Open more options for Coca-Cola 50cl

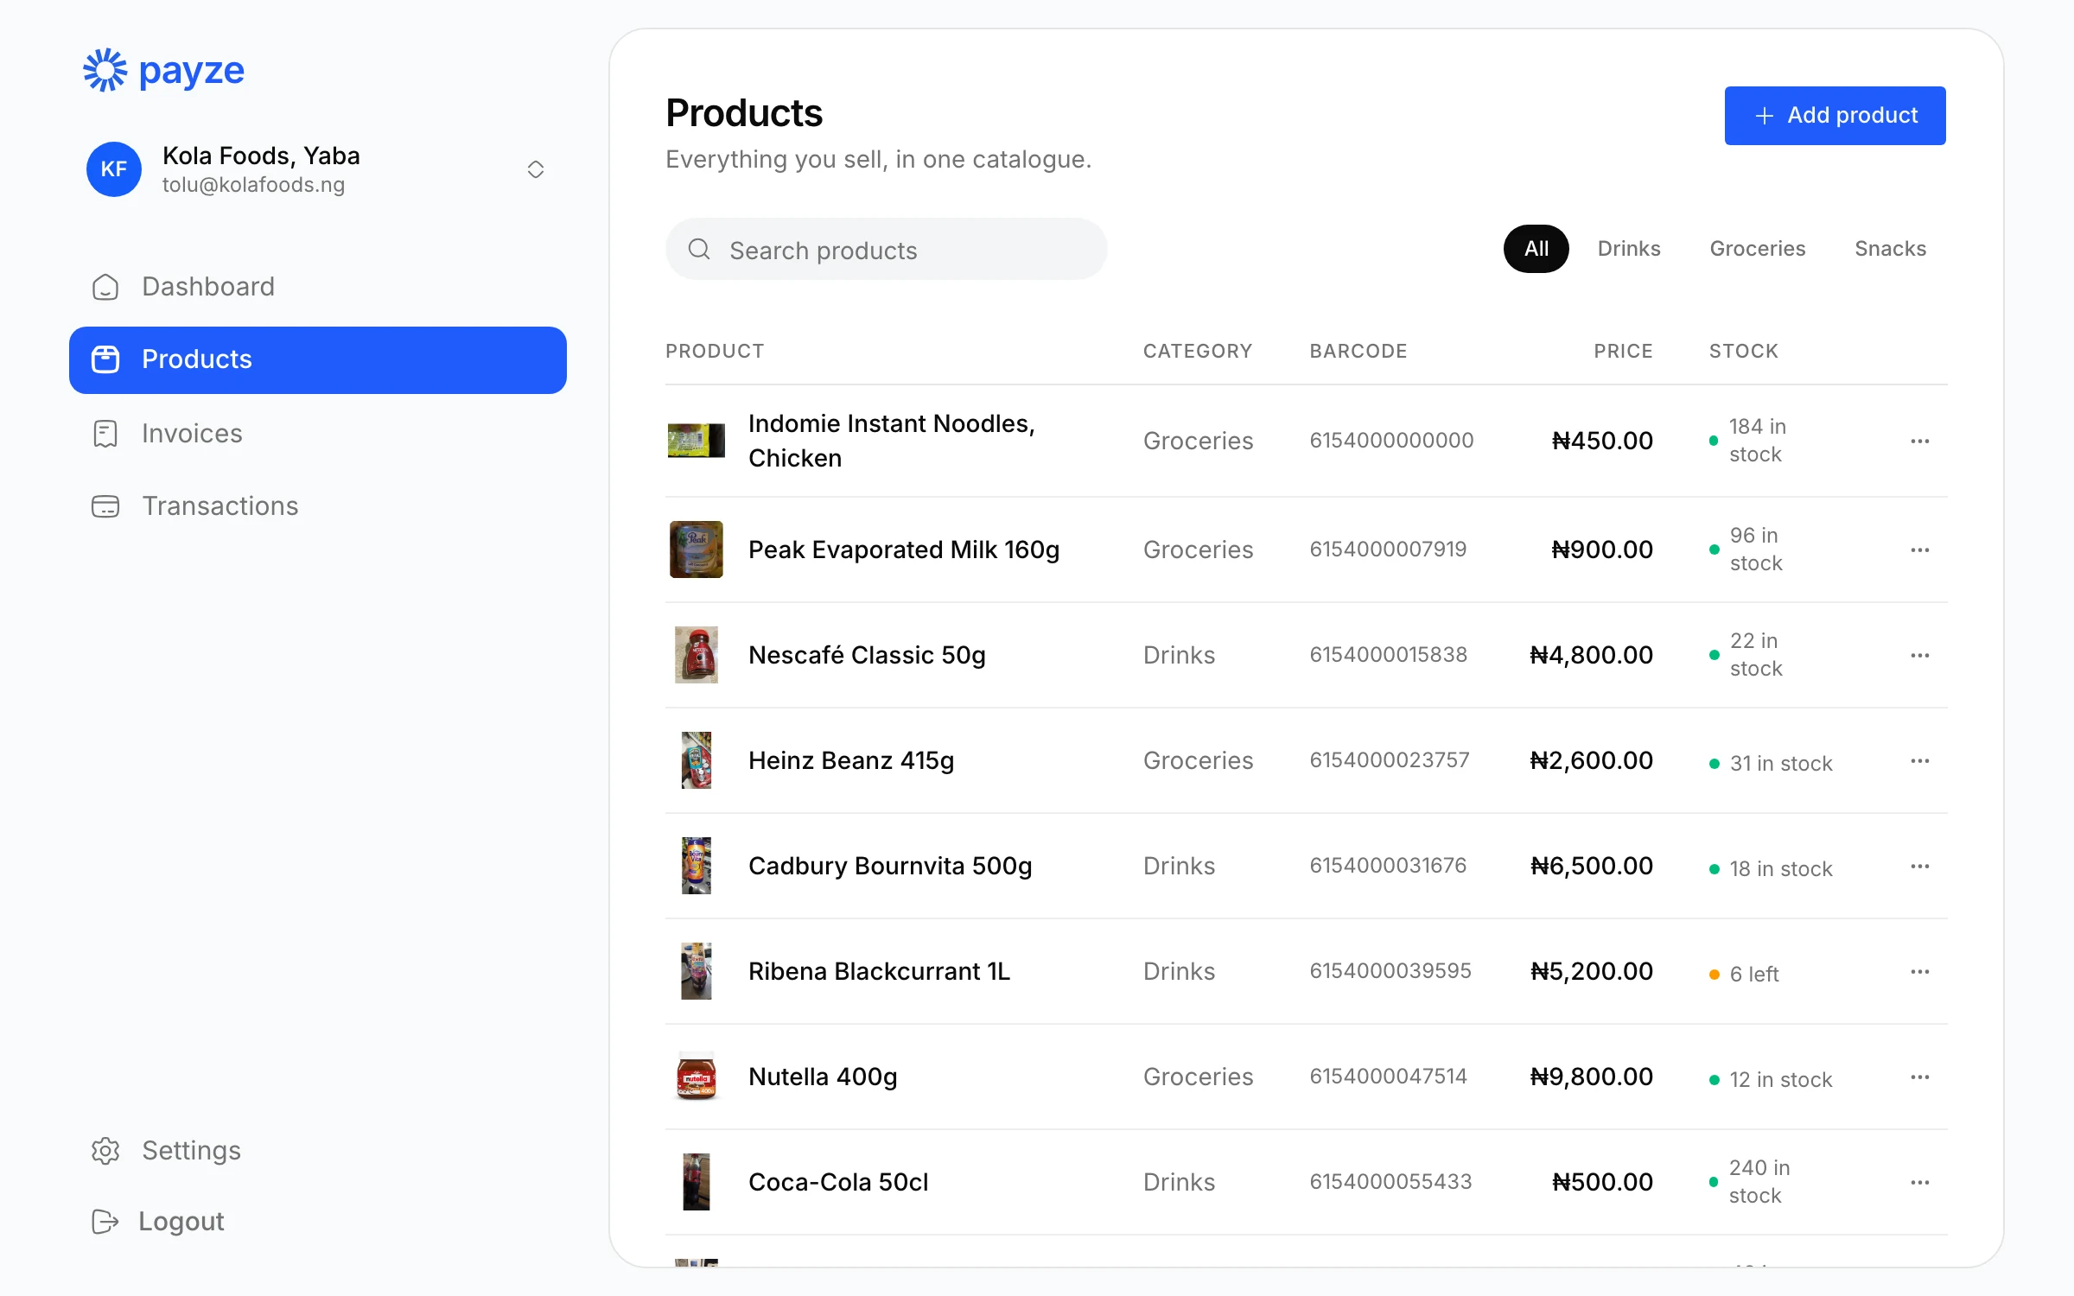(1920, 1183)
